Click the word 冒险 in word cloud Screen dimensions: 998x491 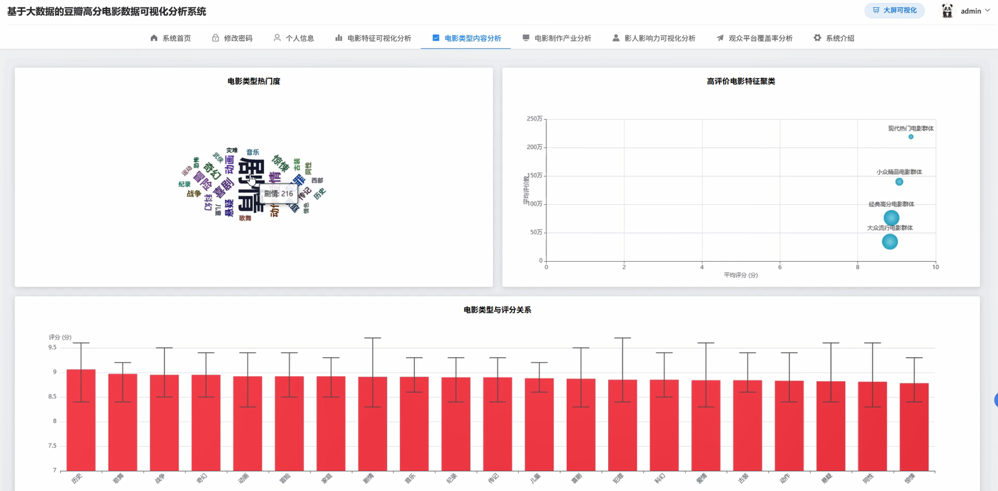[x=202, y=181]
